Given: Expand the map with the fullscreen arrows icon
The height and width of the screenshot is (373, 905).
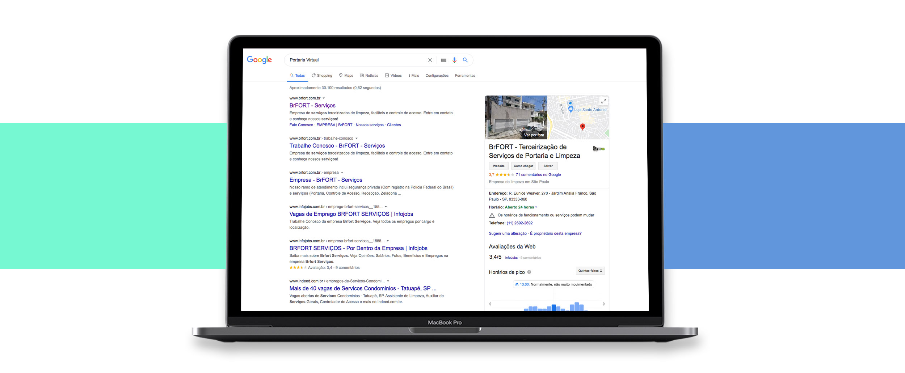Looking at the screenshot, I should [x=603, y=101].
